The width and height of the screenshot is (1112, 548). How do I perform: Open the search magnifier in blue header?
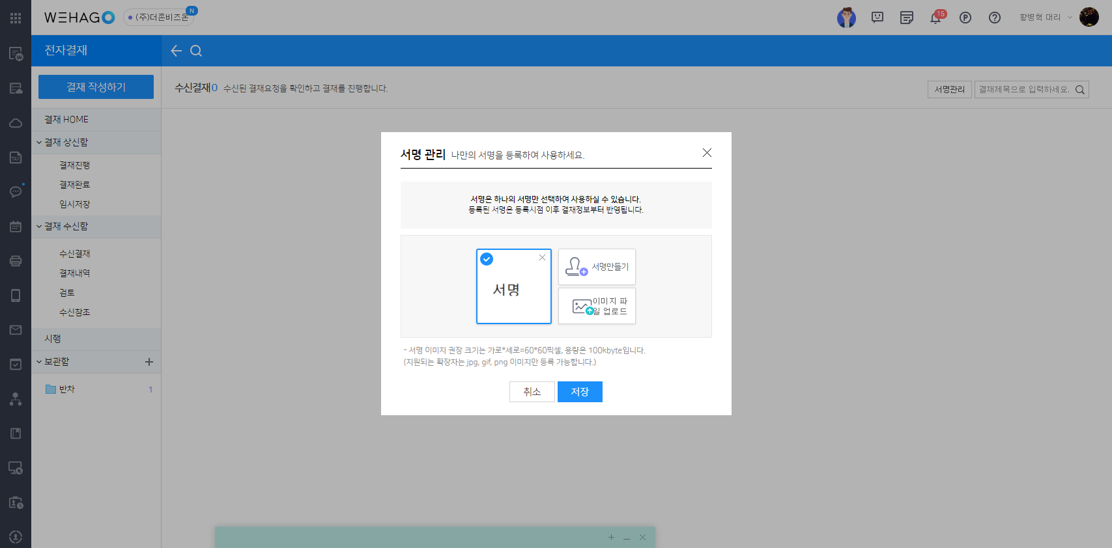[196, 51]
